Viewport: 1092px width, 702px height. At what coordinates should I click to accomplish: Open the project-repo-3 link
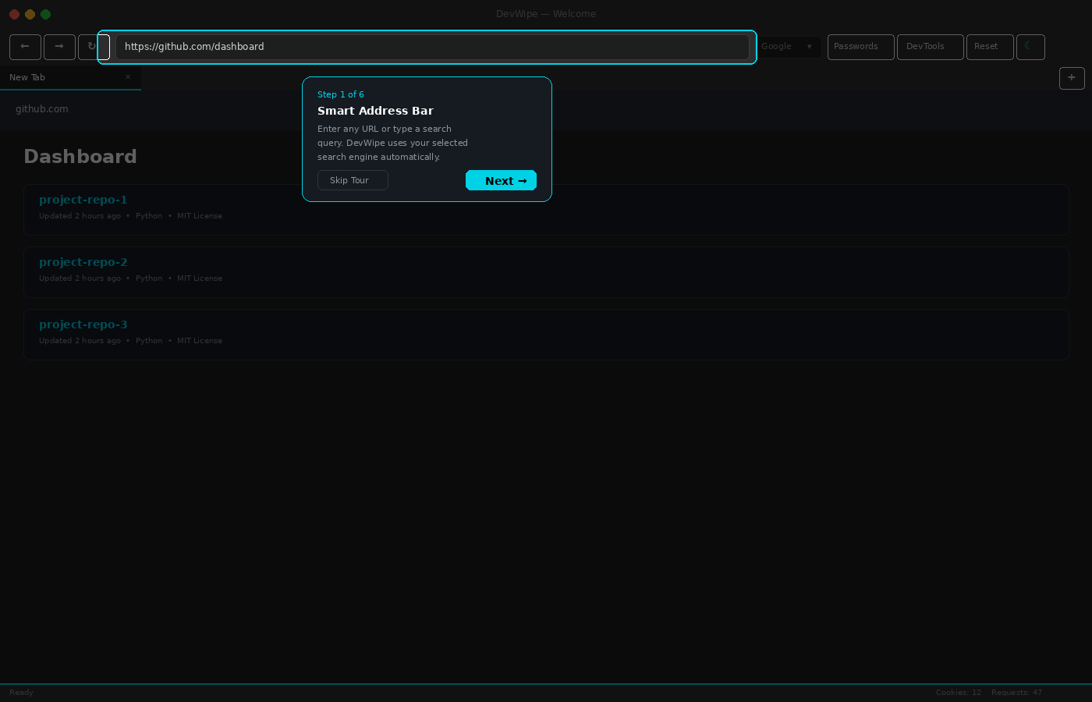coord(83,324)
